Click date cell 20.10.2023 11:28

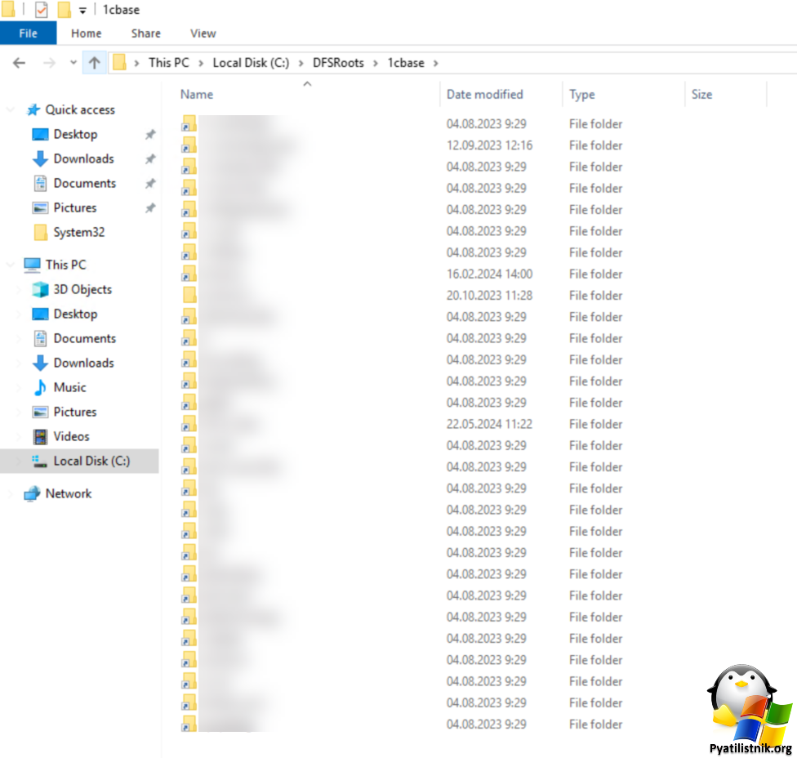click(x=489, y=296)
